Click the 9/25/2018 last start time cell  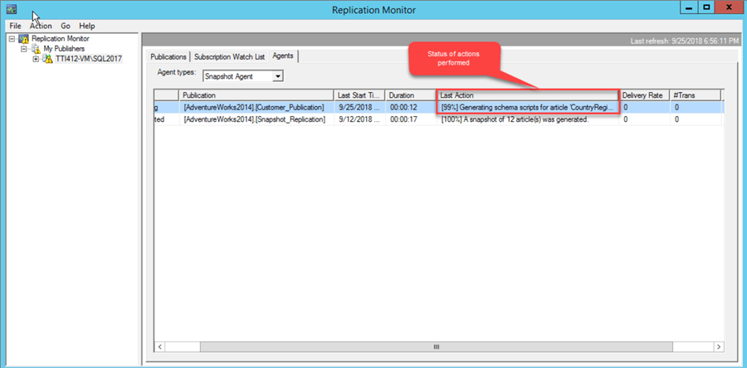pyautogui.click(x=359, y=108)
